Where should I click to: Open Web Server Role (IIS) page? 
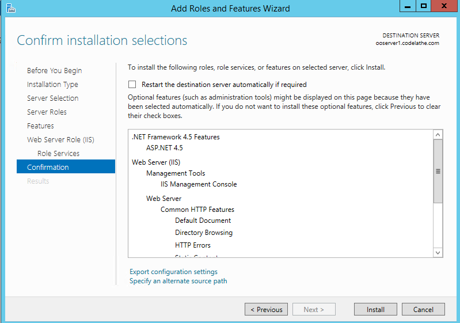[60, 140]
